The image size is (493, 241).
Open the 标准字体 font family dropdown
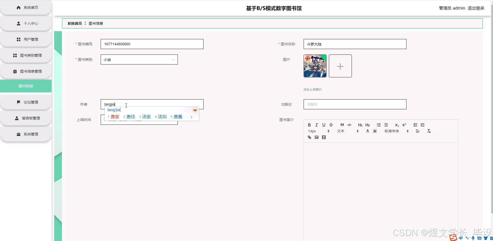tap(392, 131)
